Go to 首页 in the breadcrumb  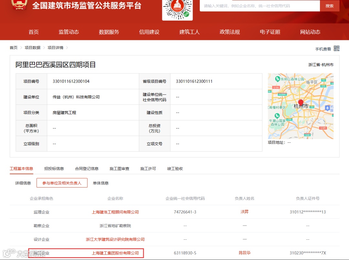[x=14, y=48]
